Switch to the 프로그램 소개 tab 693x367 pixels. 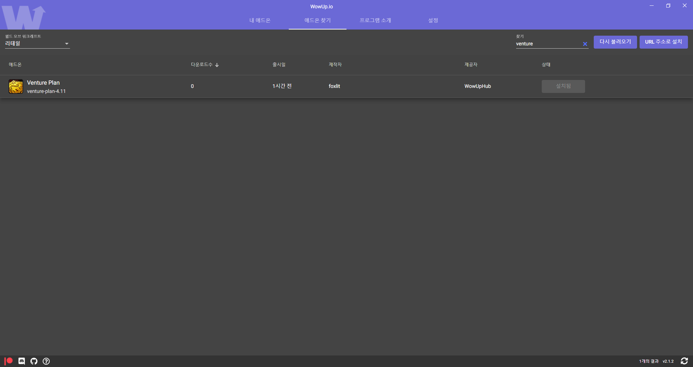[x=375, y=21]
